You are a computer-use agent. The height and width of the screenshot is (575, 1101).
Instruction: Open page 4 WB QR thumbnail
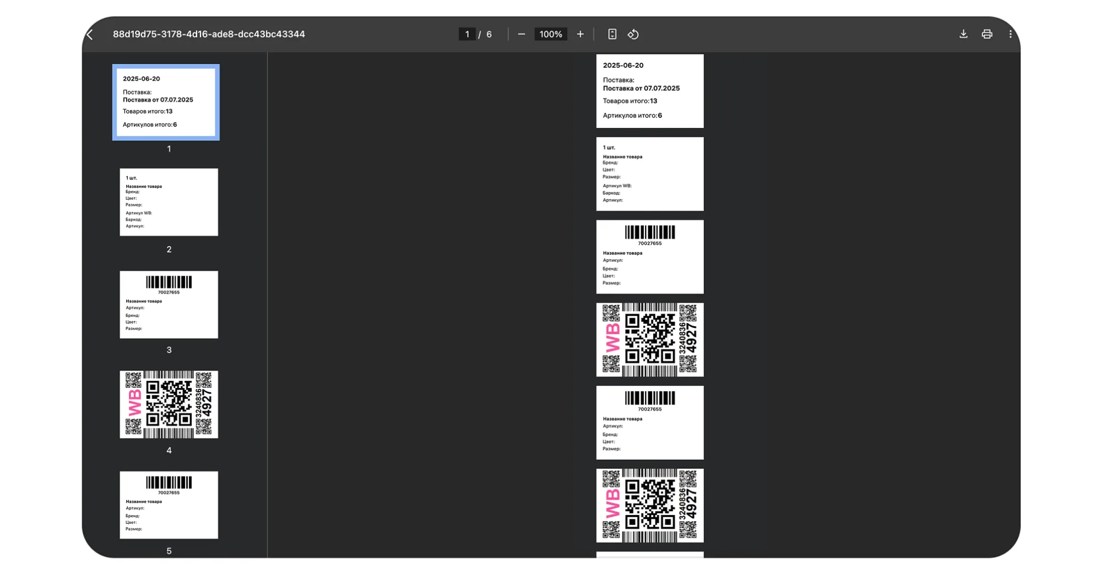click(x=169, y=404)
